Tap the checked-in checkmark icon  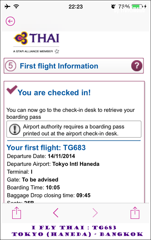pos(12,90)
